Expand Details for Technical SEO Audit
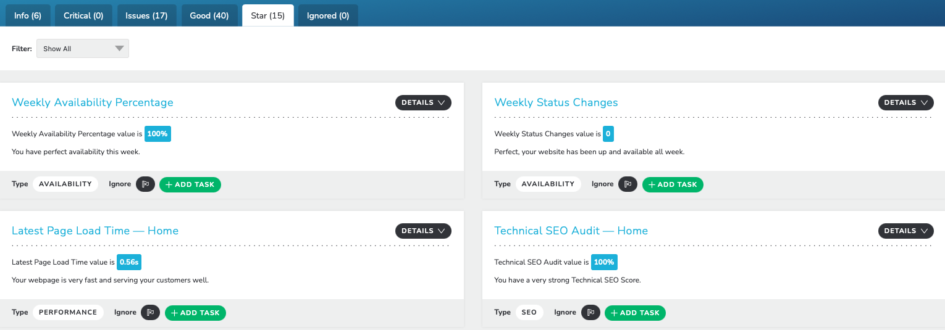 (x=906, y=231)
